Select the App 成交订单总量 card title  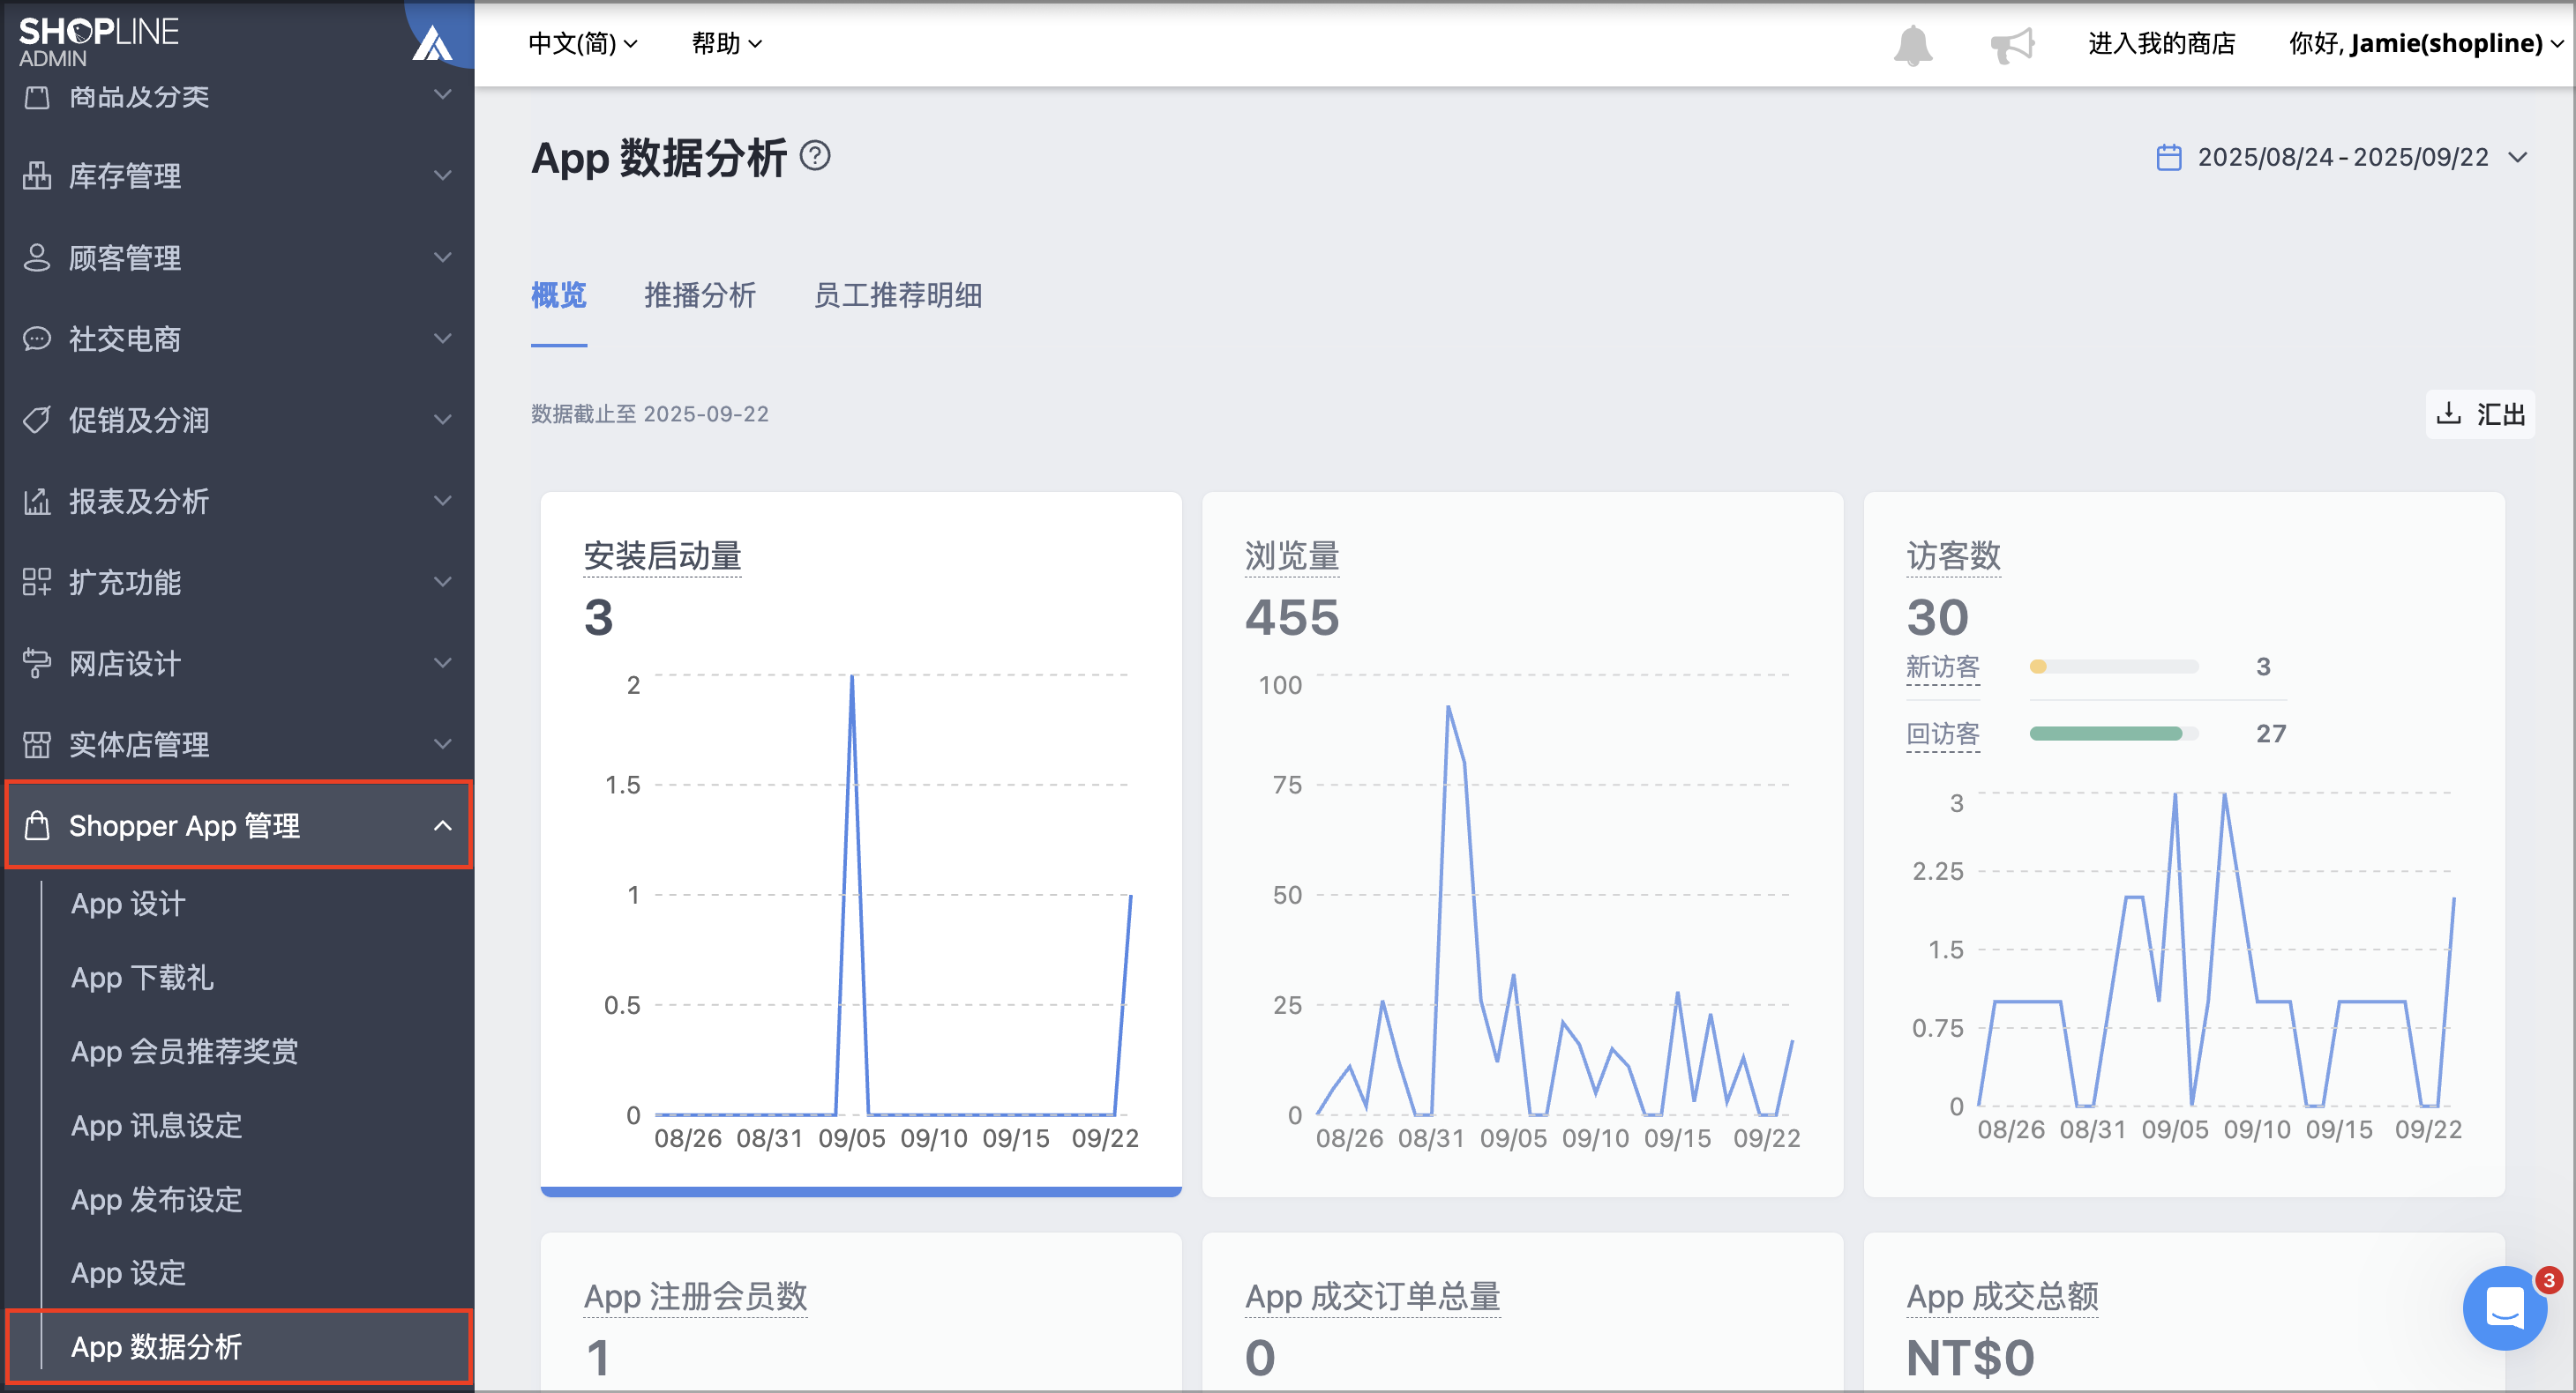coord(1372,1296)
